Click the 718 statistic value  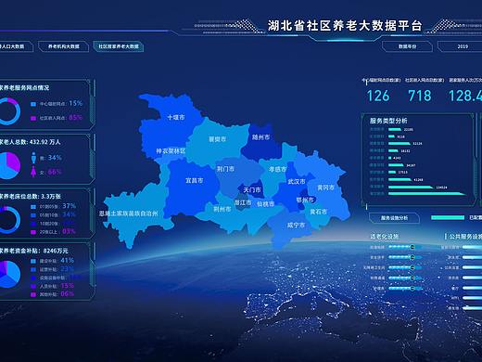pos(420,96)
